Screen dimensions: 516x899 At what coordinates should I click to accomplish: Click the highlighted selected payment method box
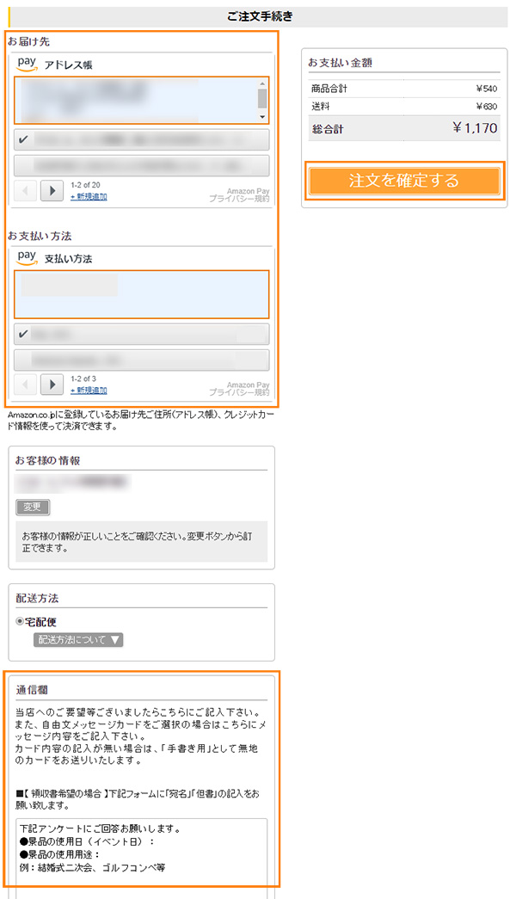pyautogui.click(x=142, y=294)
